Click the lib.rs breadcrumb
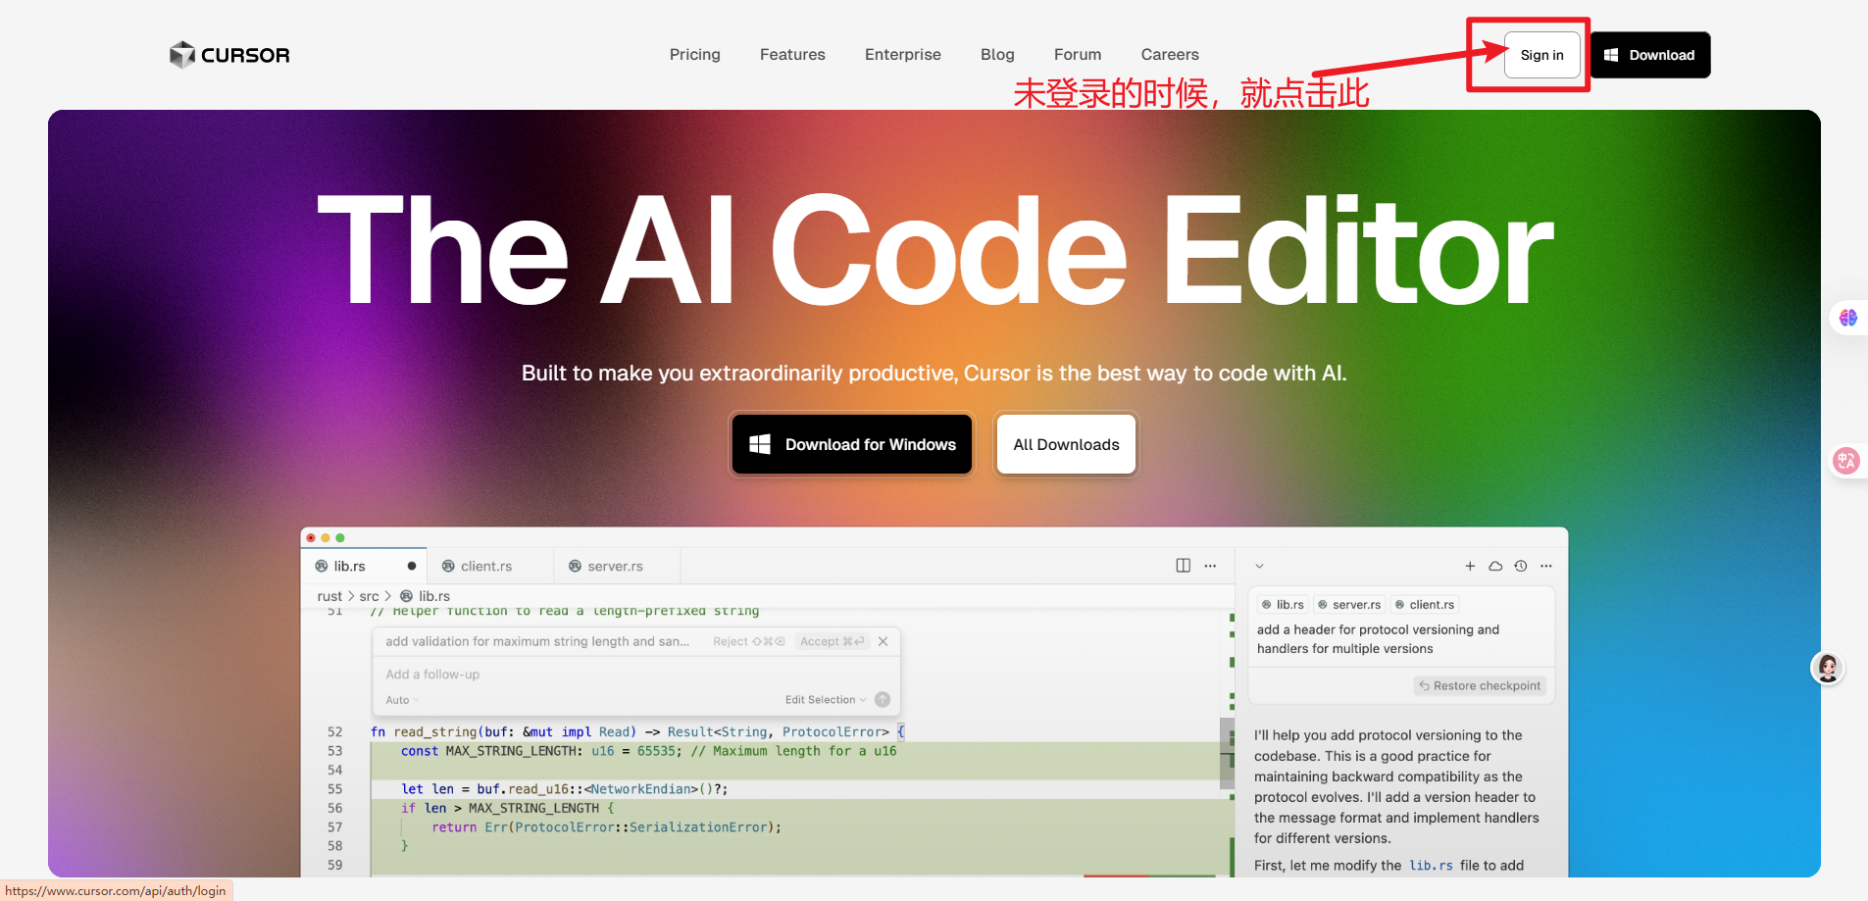Viewport: 1868px width, 901px height. (x=425, y=596)
